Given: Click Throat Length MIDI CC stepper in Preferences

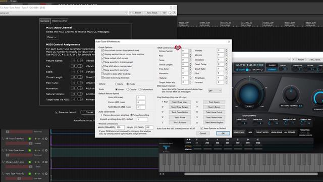Looking at the screenshot, I should pos(190,64).
